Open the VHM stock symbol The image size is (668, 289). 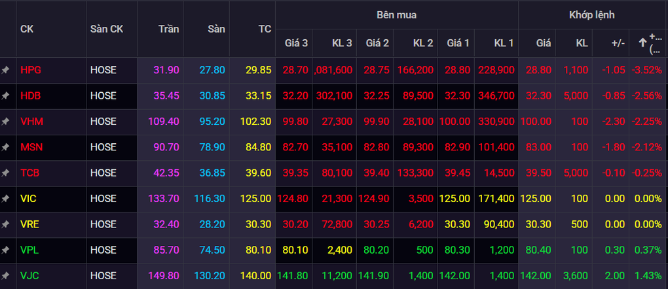32,122
